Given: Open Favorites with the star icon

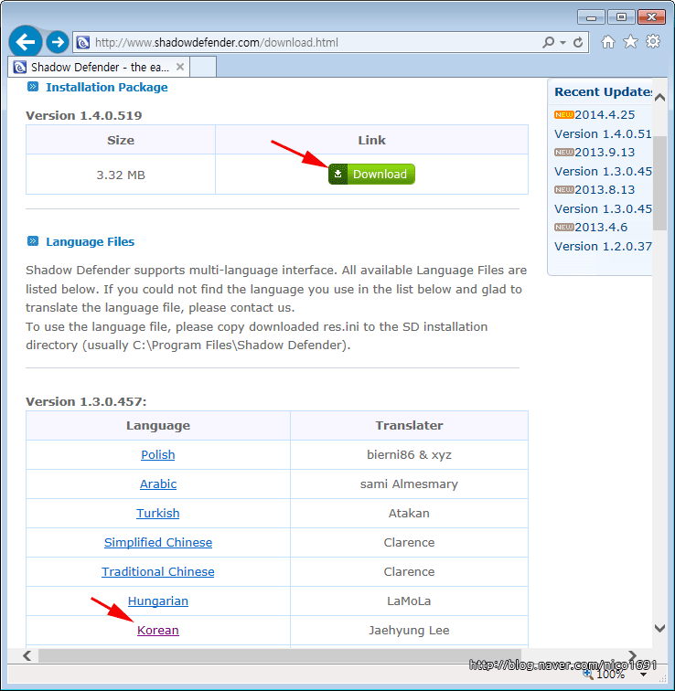Looking at the screenshot, I should pyautogui.click(x=630, y=42).
